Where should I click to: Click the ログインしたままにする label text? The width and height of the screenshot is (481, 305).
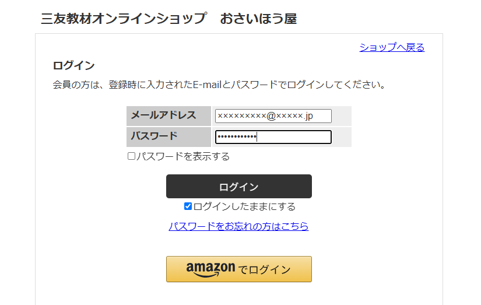click(x=244, y=206)
